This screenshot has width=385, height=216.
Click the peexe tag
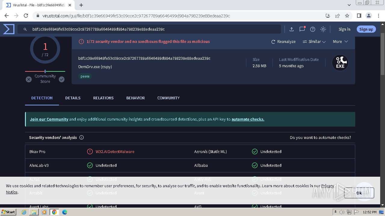coord(85,76)
